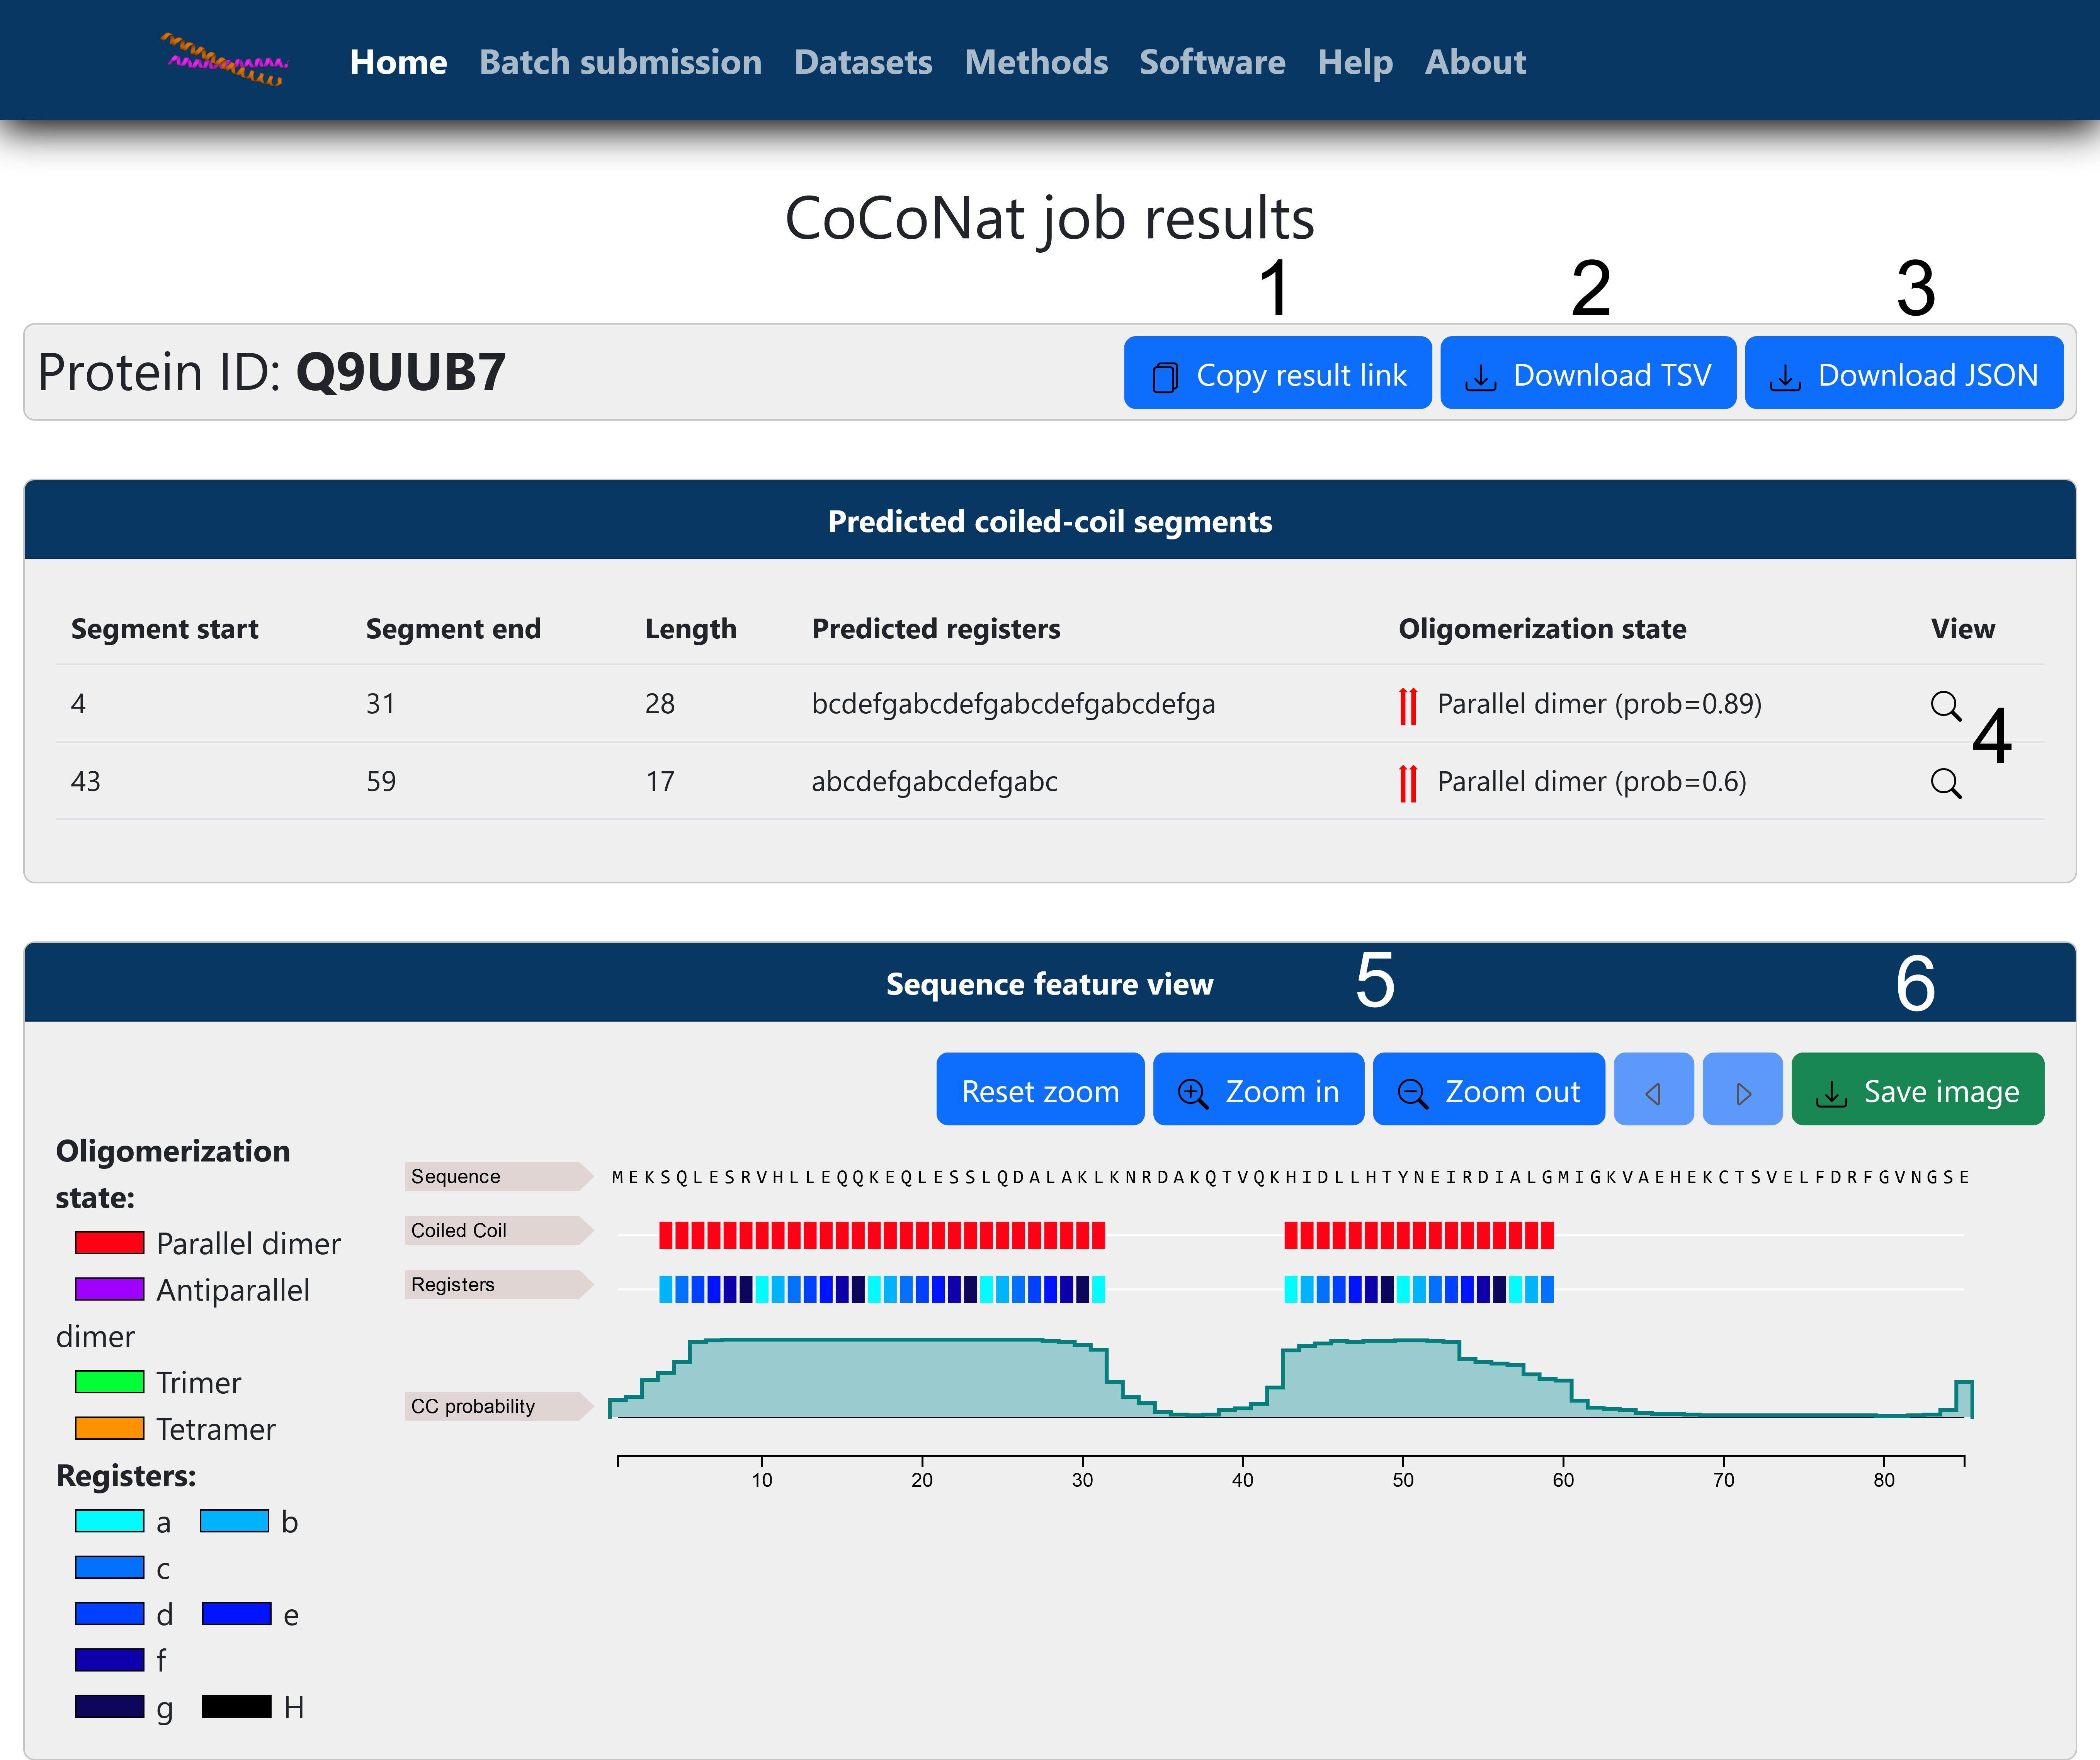Viewport: 2100px width, 1760px height.
Task: Click register 'd' swatch in legend
Action: tap(110, 1614)
